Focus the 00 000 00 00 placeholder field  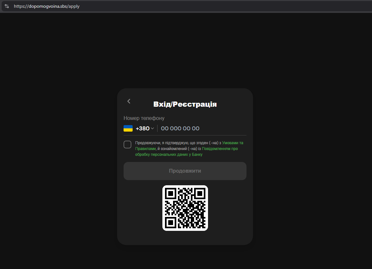tap(180, 128)
